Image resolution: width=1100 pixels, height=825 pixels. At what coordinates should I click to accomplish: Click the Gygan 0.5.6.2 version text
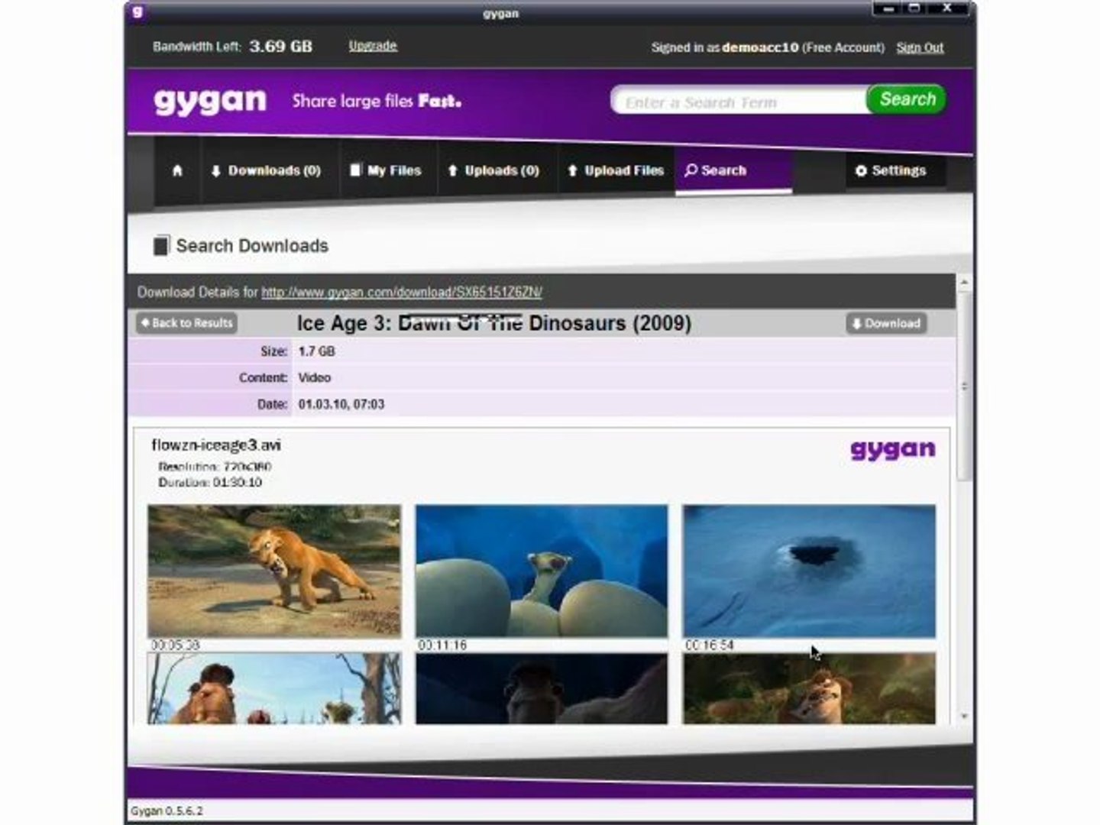click(167, 811)
